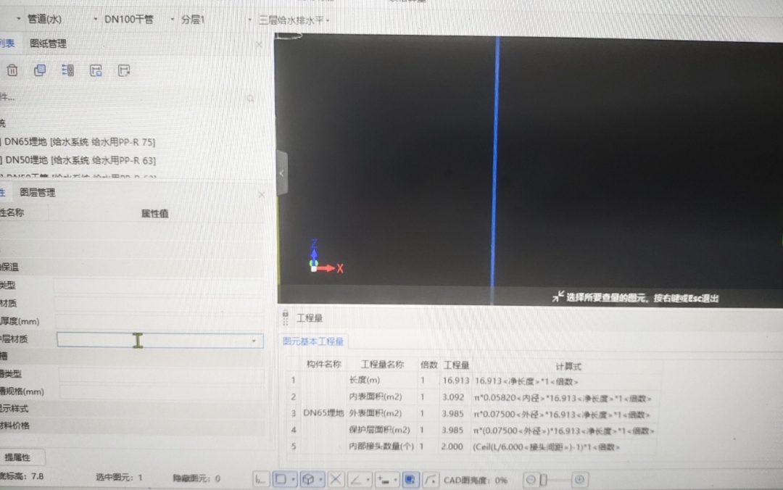783x490 pixels.
Task: Open the protective layer material combo box arrow
Action: [x=254, y=341]
